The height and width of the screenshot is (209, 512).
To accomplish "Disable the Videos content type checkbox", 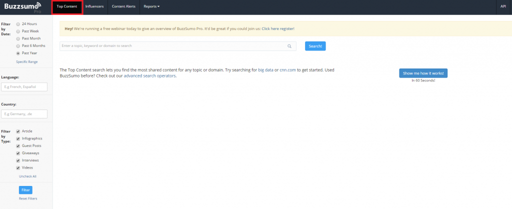I will click(18, 167).
